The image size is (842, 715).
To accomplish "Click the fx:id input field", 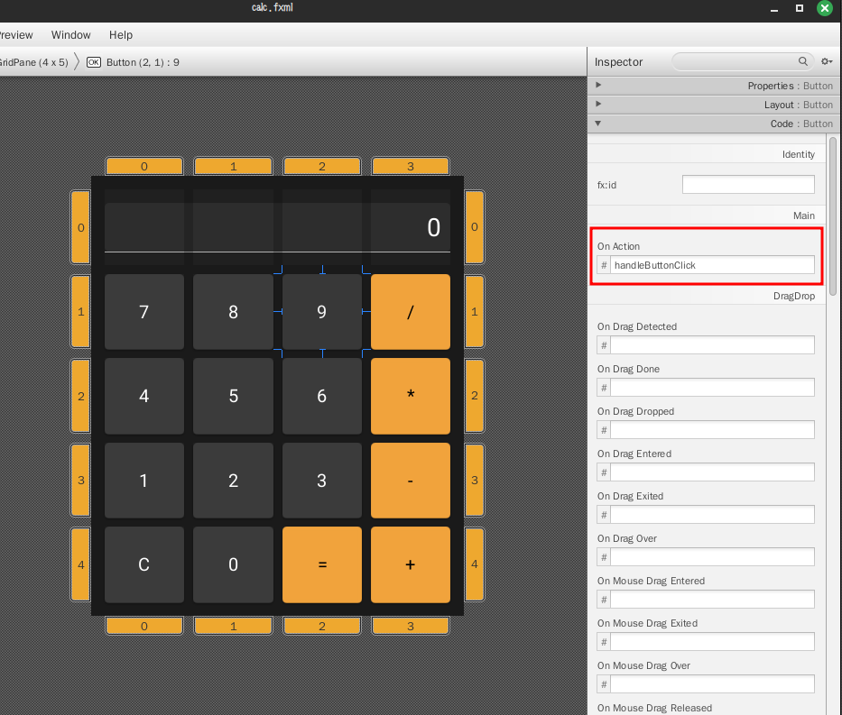I will (748, 185).
